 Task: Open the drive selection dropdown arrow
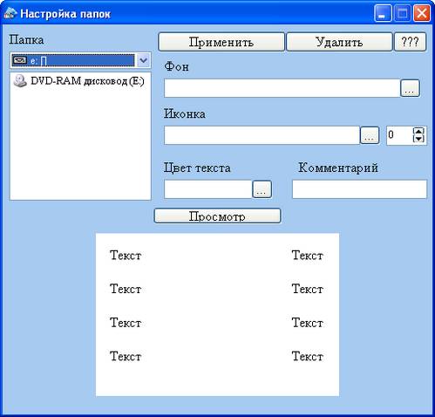(143, 60)
